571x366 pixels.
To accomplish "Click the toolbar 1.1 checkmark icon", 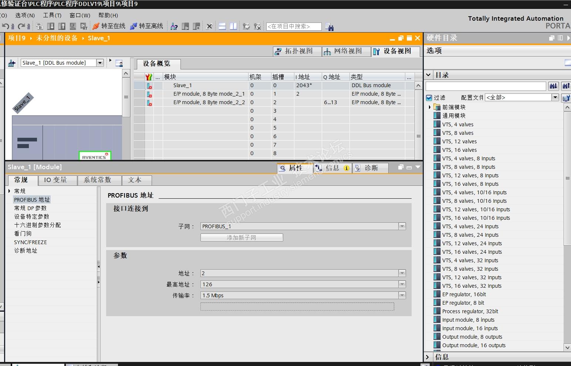I will 246,26.
